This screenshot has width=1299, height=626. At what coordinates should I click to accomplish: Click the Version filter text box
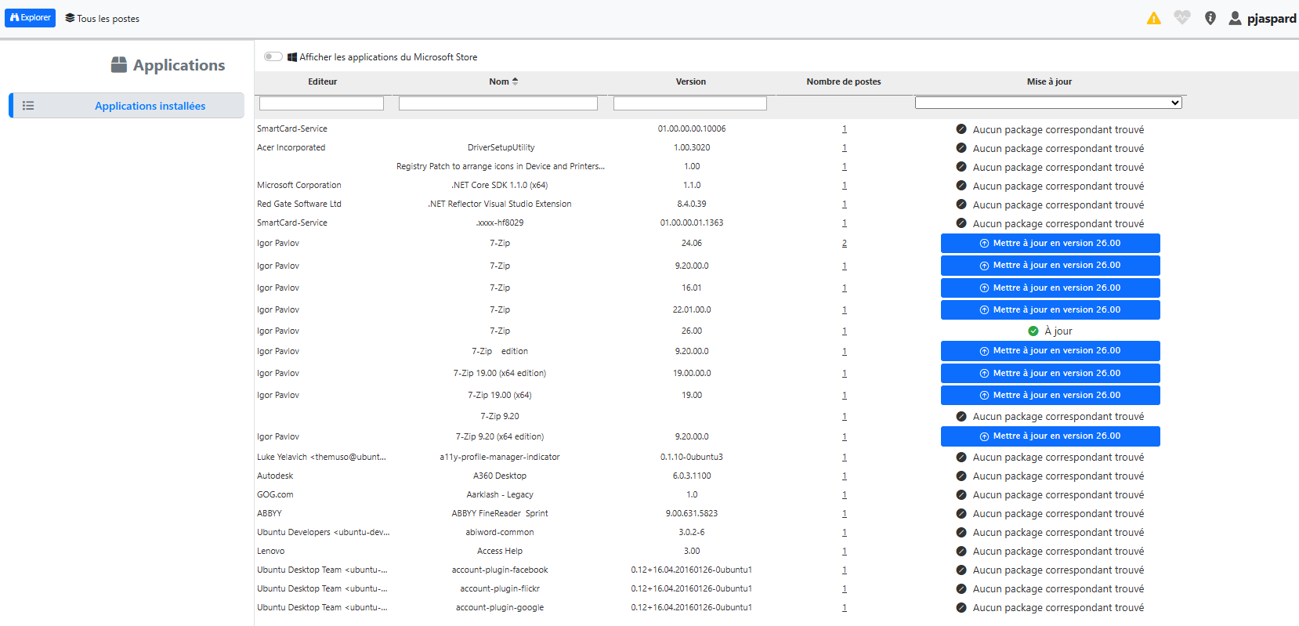tap(689, 103)
